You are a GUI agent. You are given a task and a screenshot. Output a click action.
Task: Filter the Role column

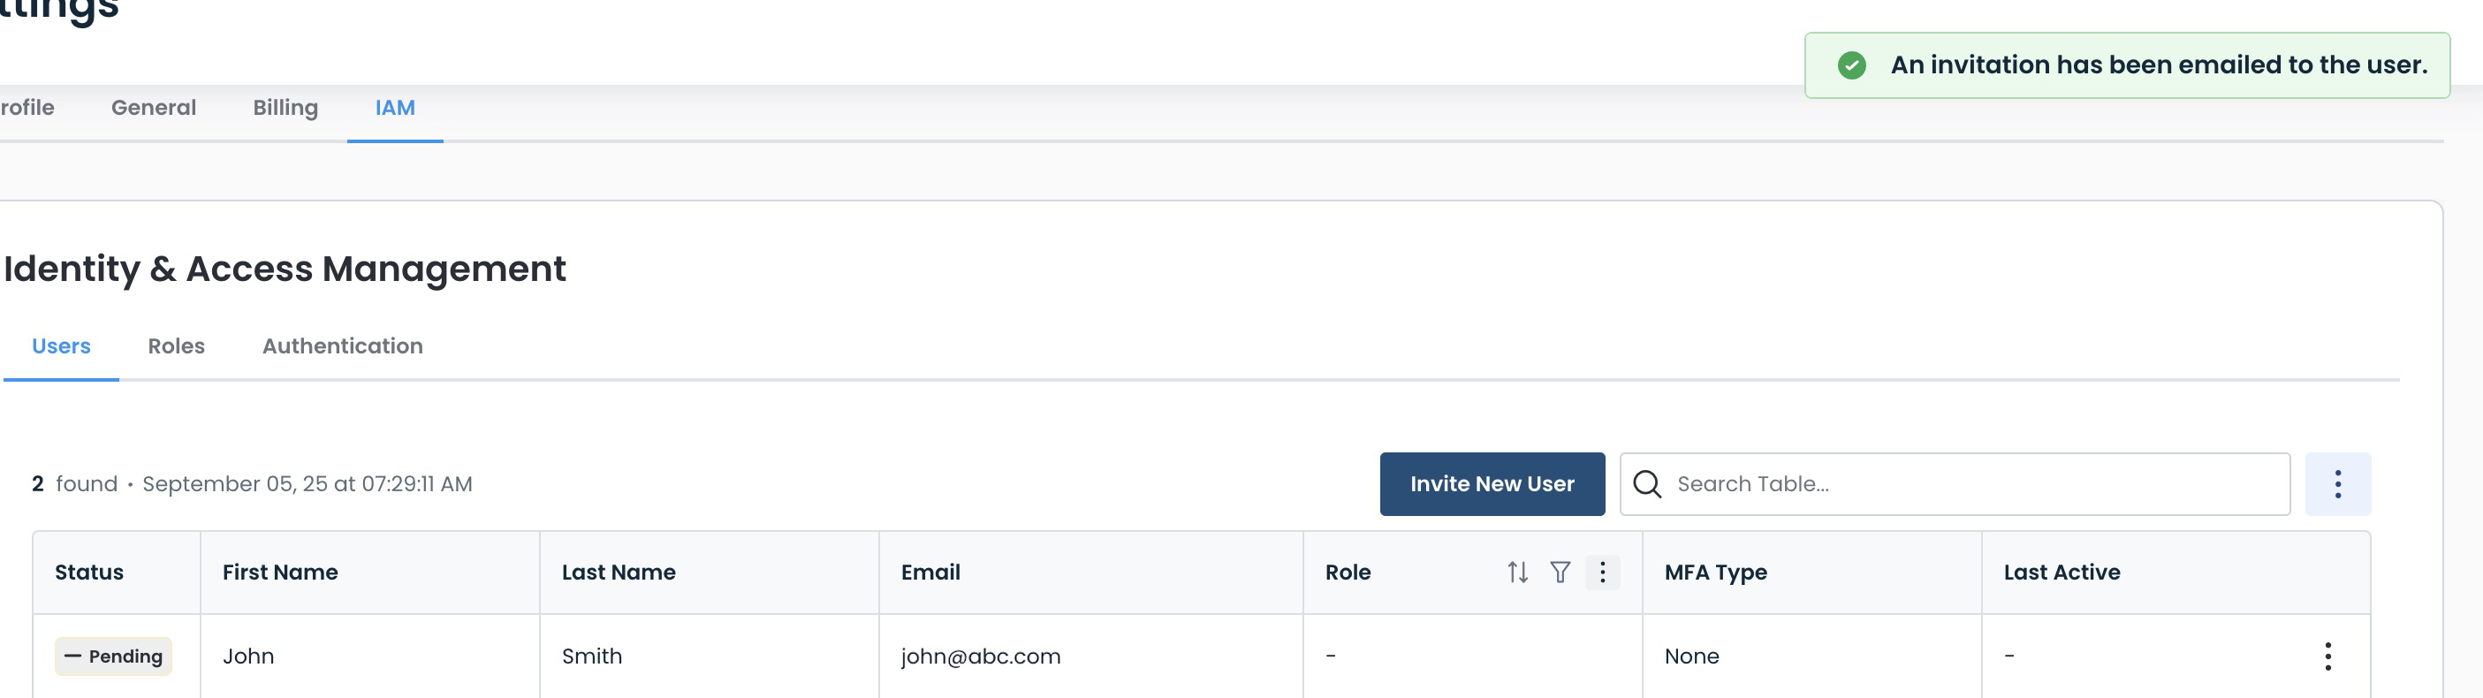tap(1560, 572)
